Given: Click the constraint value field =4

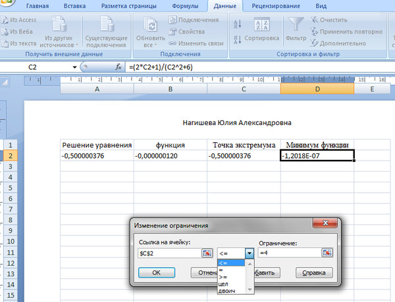Looking at the screenshot, I should click(290, 253).
